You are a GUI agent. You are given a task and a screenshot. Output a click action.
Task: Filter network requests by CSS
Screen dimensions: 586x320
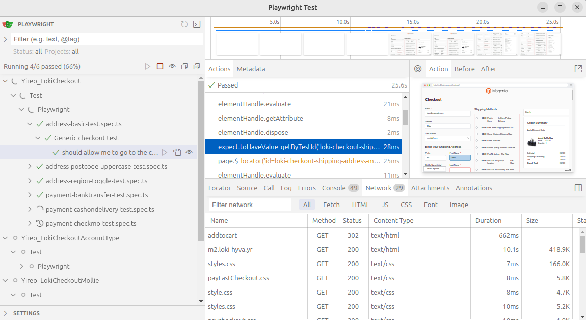[x=406, y=205]
